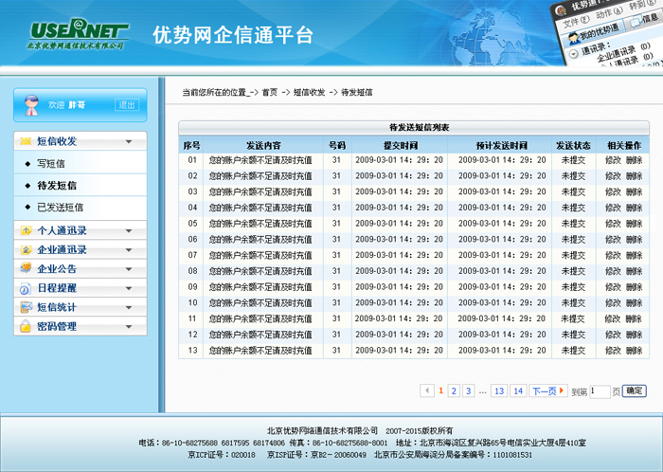
Task: Click 删除 for row 13
Action: [x=635, y=350]
